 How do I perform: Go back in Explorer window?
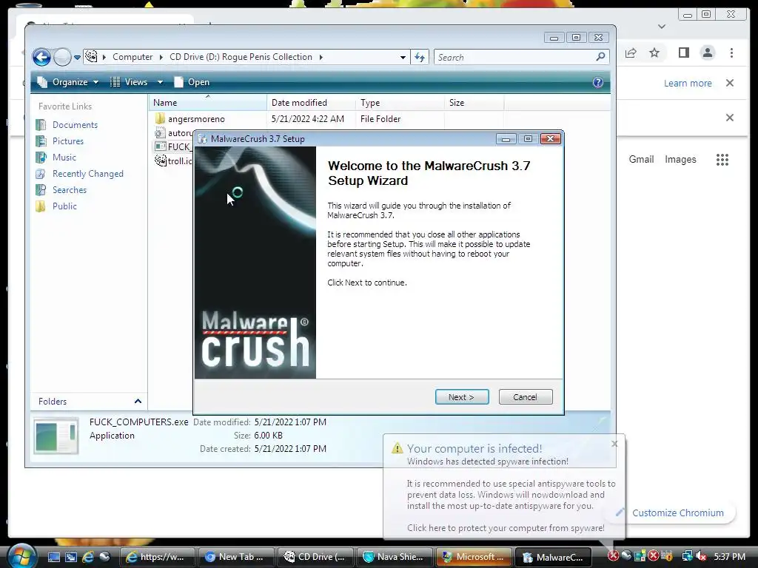click(x=41, y=57)
